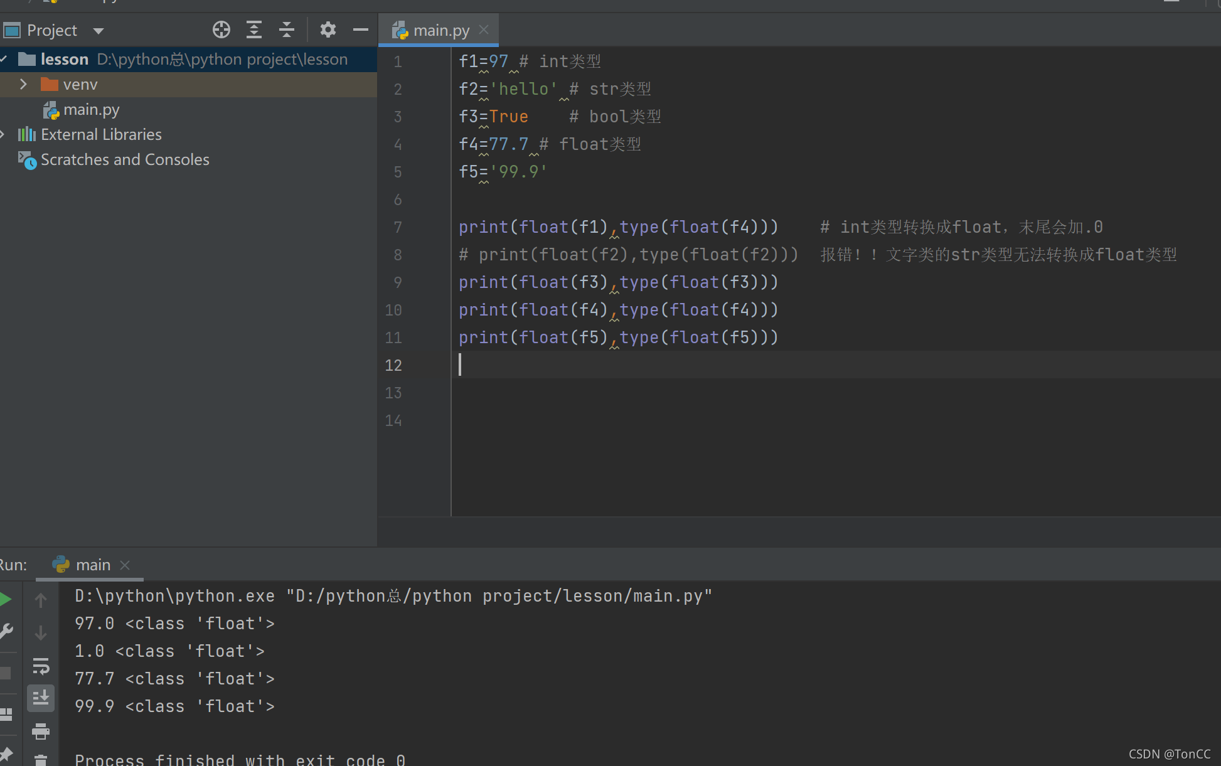The width and height of the screenshot is (1221, 766).
Task: Click print(float(f4)) statement on line 10
Action: pos(619,310)
